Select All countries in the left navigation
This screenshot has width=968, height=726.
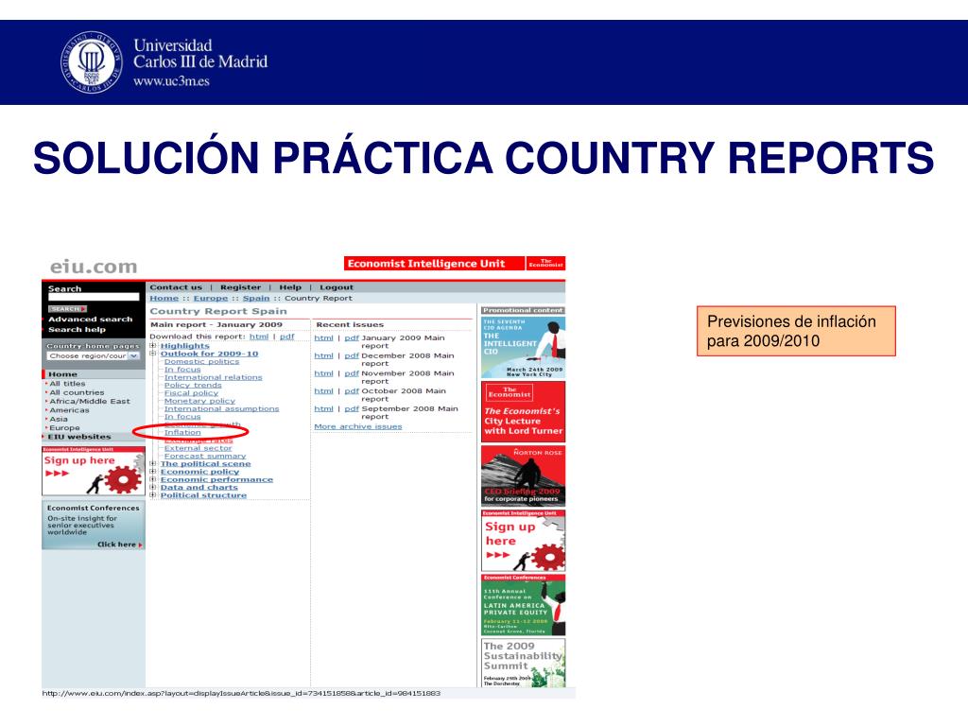click(77, 392)
